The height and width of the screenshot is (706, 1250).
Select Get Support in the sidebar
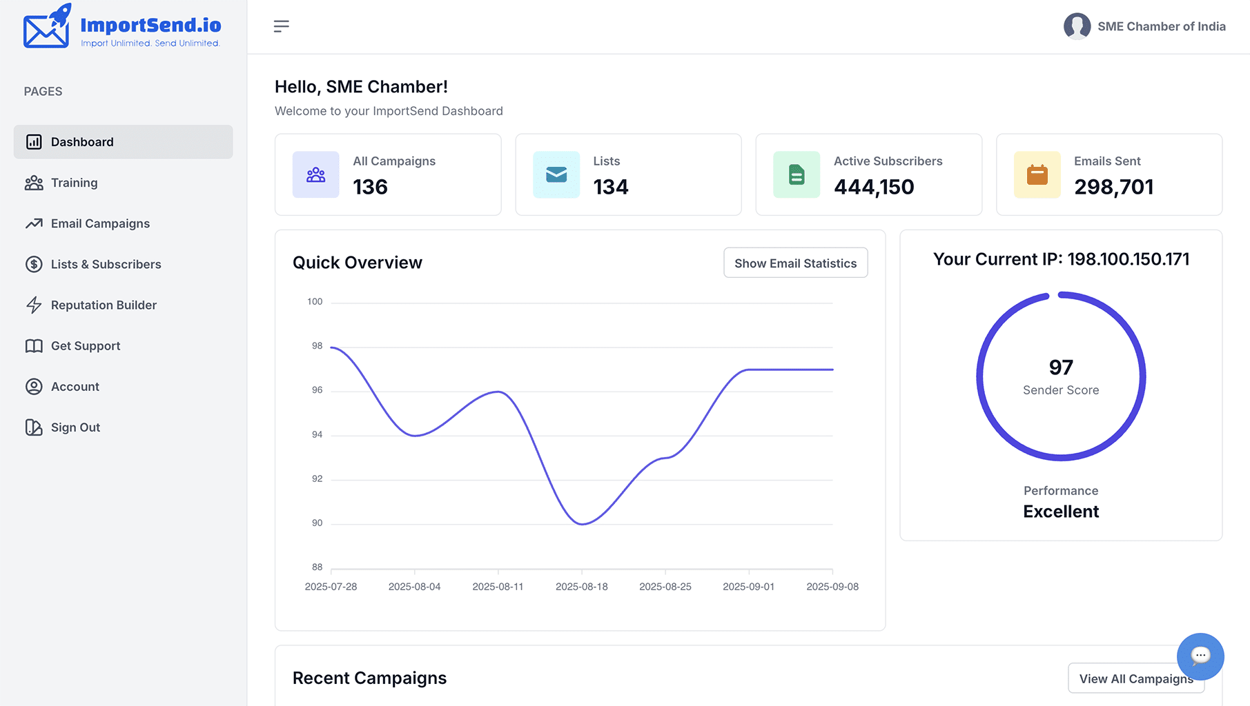(124, 346)
